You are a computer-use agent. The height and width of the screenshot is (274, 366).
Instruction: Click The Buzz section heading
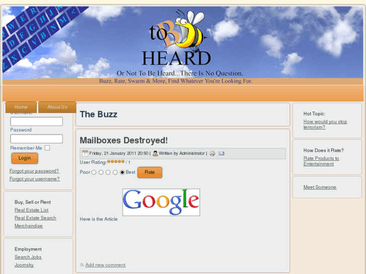click(x=99, y=114)
